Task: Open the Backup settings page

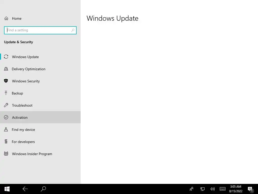Action: pos(40,93)
